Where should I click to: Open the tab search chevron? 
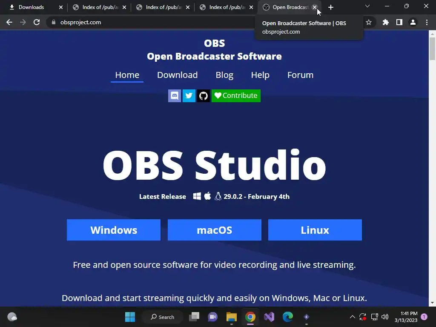(x=367, y=6)
